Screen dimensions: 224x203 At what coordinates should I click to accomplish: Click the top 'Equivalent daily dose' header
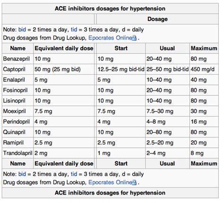[x=64, y=48]
